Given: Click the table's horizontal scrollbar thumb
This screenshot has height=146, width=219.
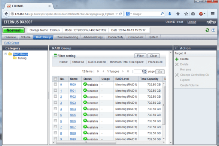Looking at the screenshot, I should [86, 142].
